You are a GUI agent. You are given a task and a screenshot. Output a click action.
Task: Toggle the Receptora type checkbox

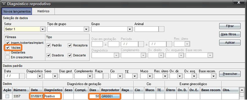70,46
